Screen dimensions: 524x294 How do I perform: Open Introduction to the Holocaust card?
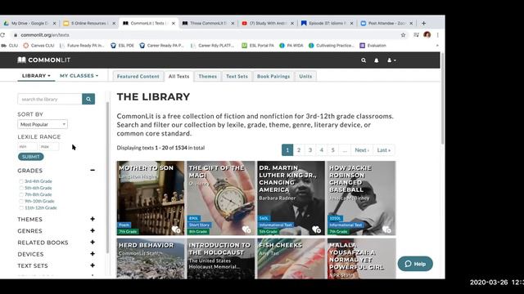click(x=220, y=259)
